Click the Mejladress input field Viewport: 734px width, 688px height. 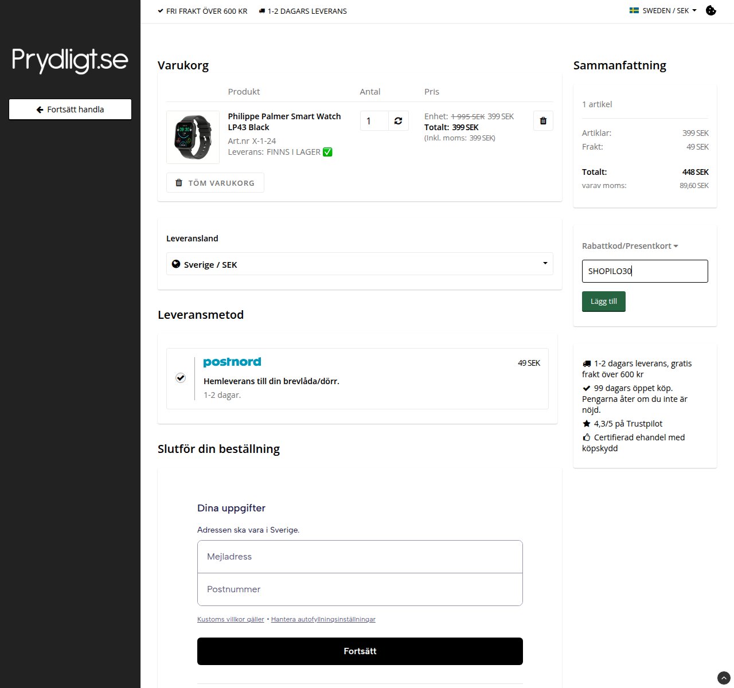360,557
